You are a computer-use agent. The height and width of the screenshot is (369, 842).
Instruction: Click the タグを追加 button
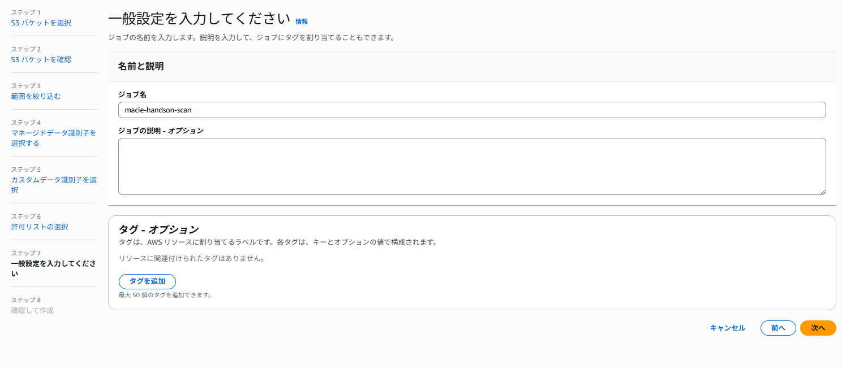coord(147,281)
